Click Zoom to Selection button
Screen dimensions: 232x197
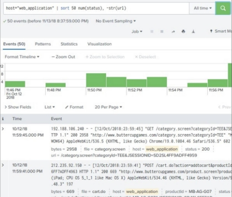[x=105, y=57]
